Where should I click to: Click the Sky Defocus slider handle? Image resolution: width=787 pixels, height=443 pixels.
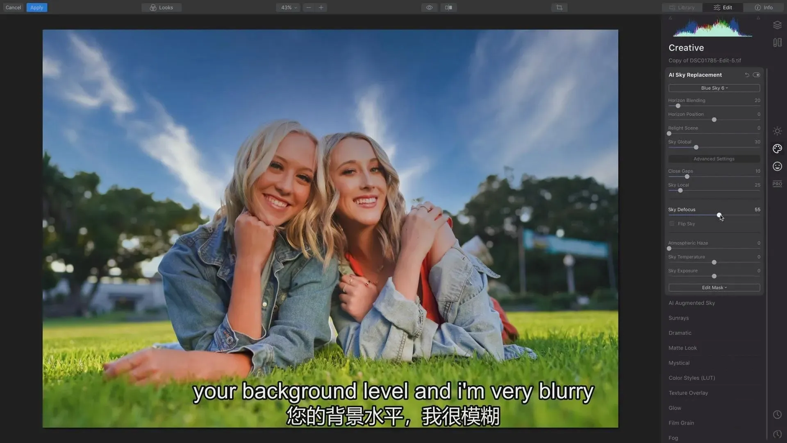pyautogui.click(x=719, y=215)
